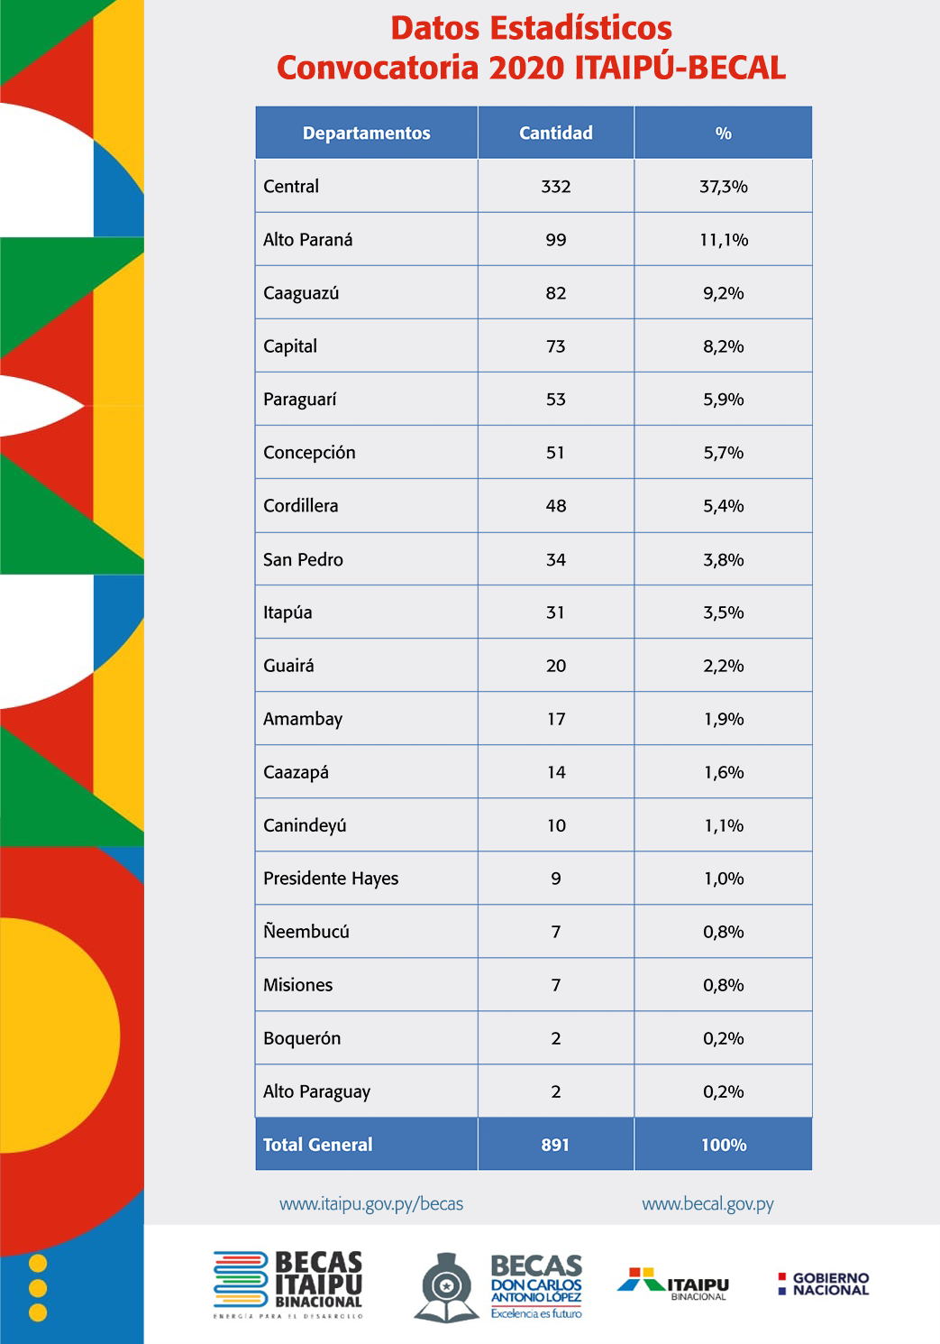Click the Capital percentage 8,2%
Image resolution: width=940 pixels, height=1344 pixels.
pyautogui.click(x=724, y=346)
